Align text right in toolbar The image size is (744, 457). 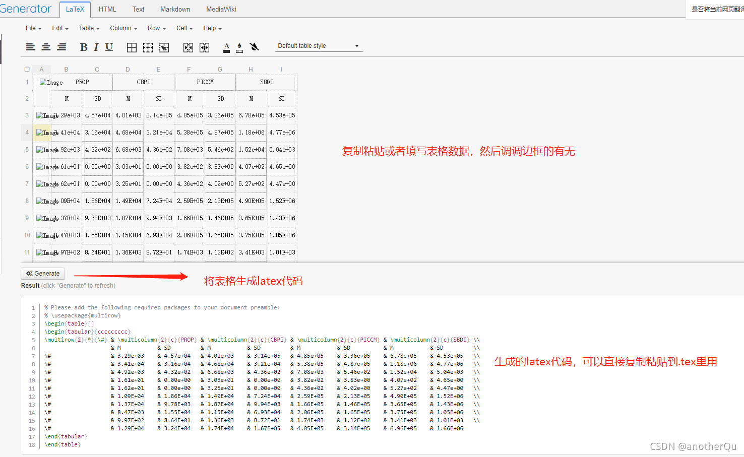click(61, 47)
